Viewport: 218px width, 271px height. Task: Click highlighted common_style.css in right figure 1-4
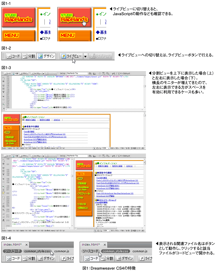point(115,251)
